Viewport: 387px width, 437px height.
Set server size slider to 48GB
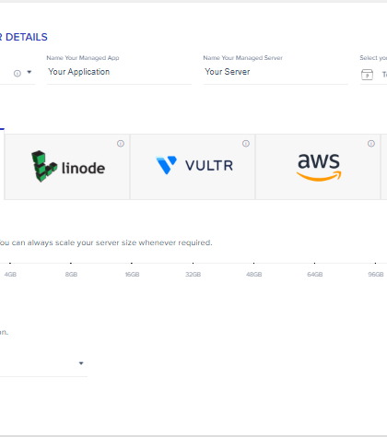pos(253,264)
